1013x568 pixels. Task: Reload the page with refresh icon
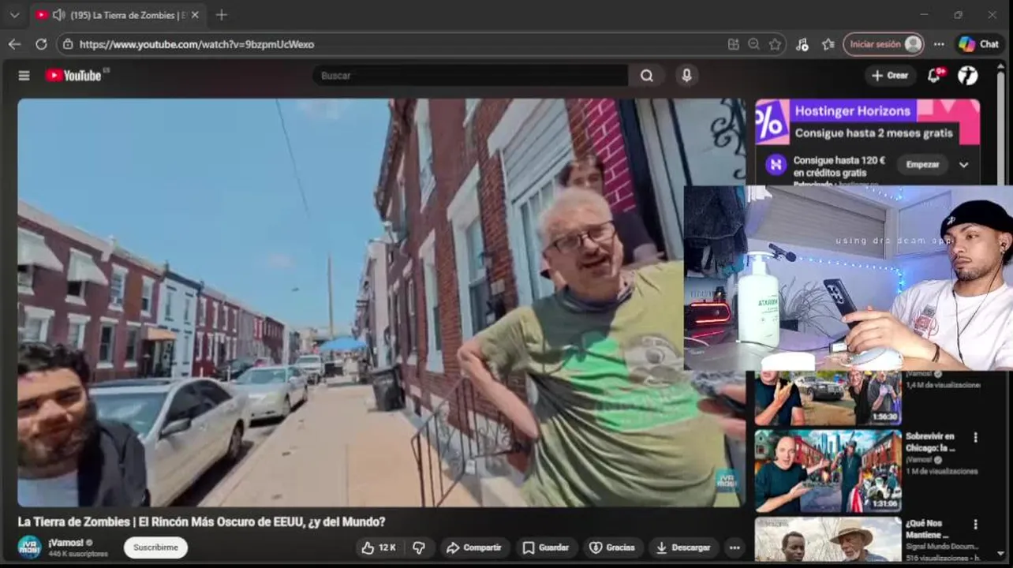(41, 44)
